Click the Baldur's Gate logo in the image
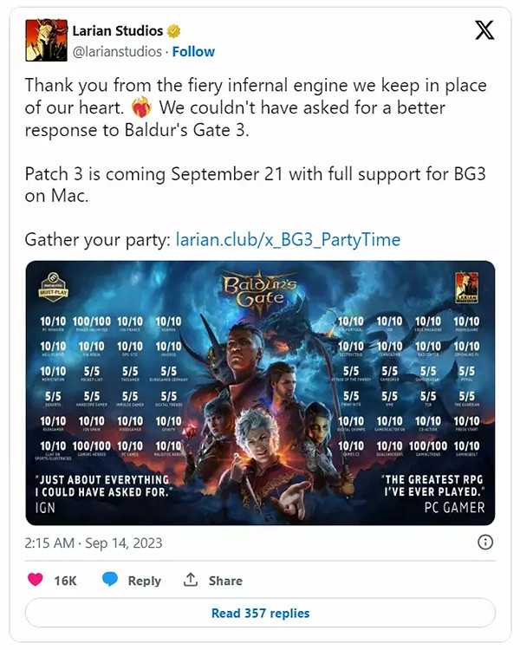The width and height of the screenshot is (520, 650). tap(260, 292)
